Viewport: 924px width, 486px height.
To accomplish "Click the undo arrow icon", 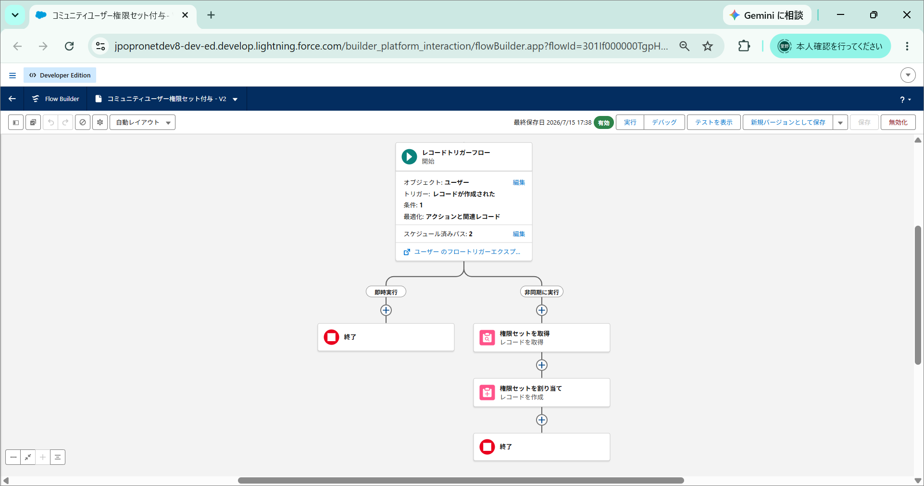I will [x=50, y=122].
